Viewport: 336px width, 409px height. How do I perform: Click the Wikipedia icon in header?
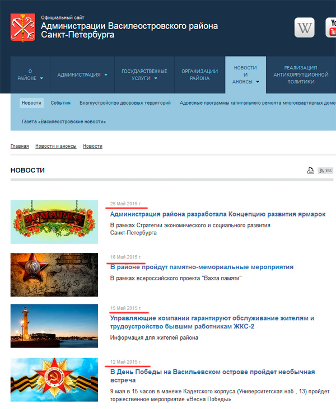click(305, 27)
